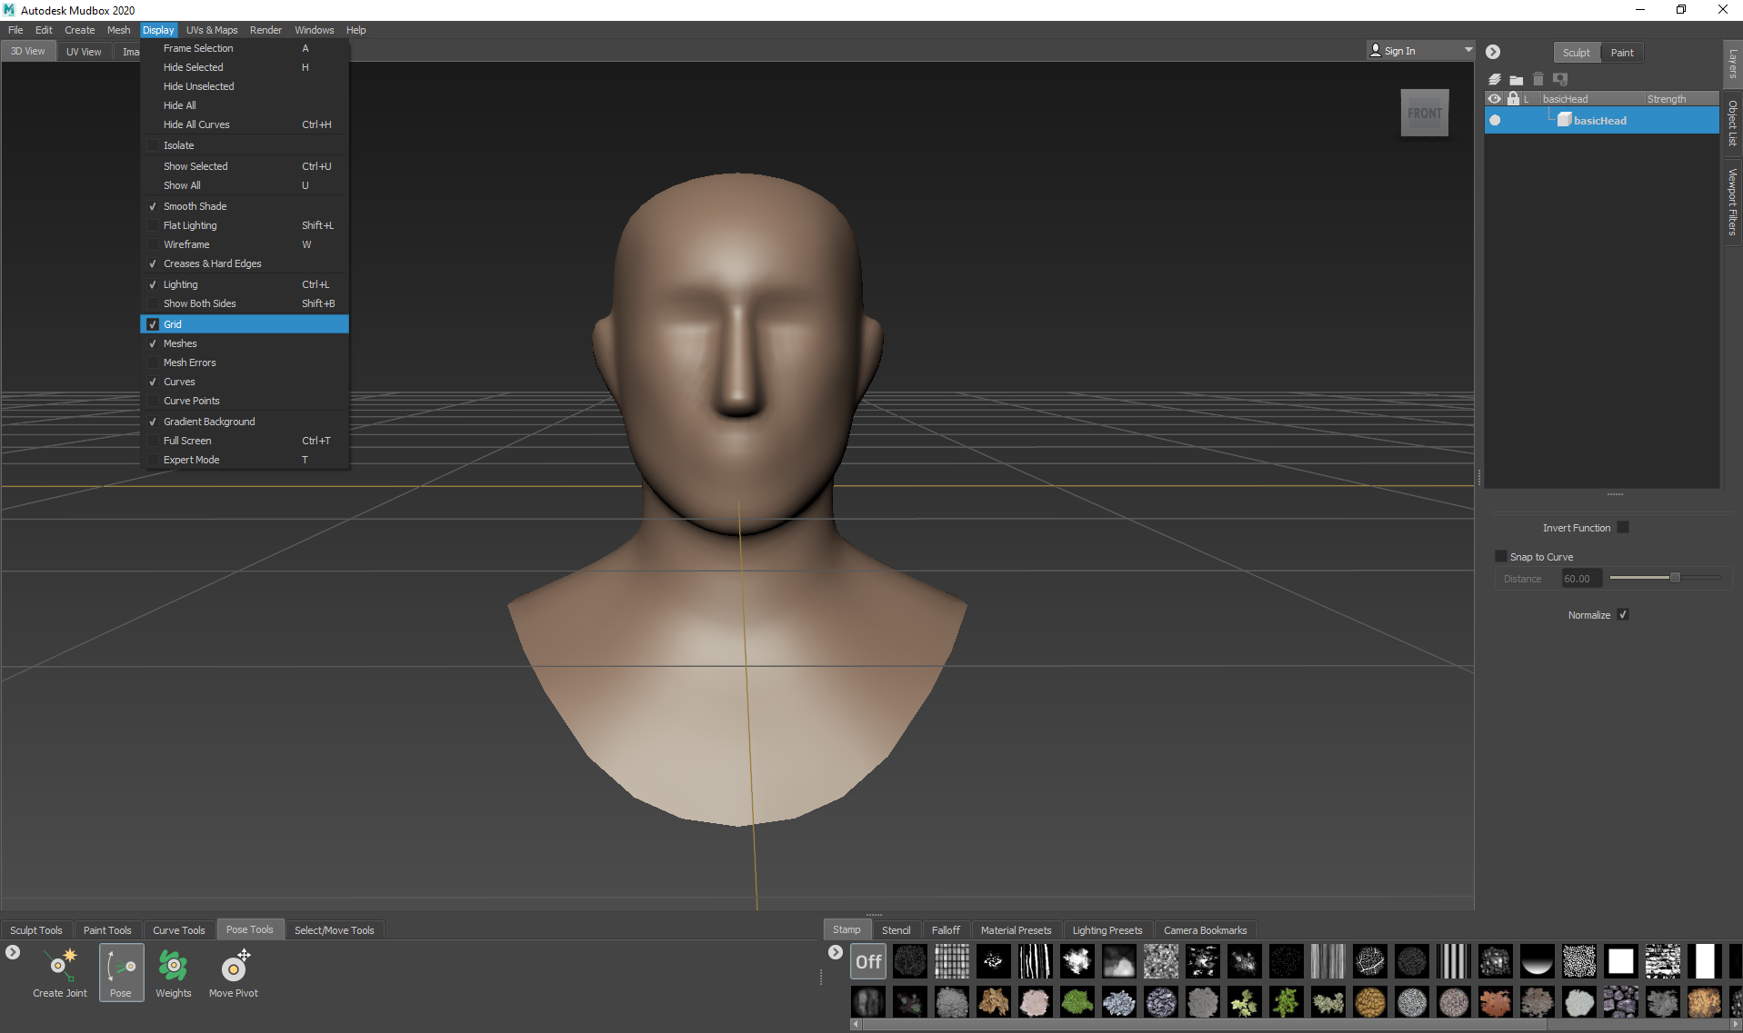Enable Wireframe display

245,244
